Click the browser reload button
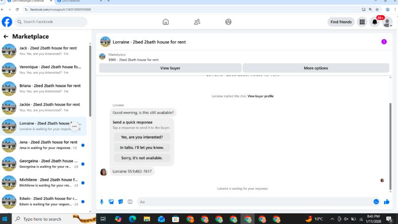398x224 pixels. tap(17, 10)
